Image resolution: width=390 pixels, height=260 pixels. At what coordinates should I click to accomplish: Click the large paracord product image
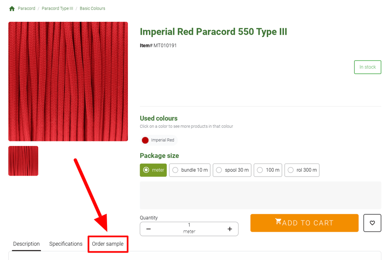[68, 81]
